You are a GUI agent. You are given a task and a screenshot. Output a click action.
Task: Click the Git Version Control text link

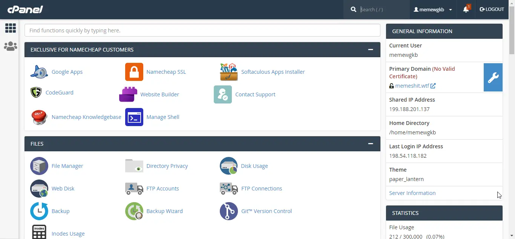tap(267, 211)
